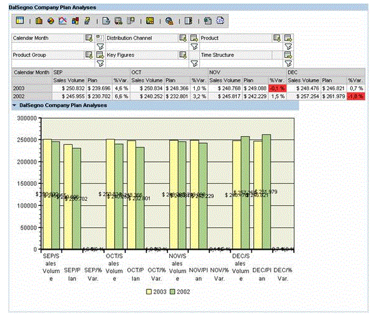Click the filter funnel under Product
The height and width of the screenshot is (320, 376).
tap(288, 46)
